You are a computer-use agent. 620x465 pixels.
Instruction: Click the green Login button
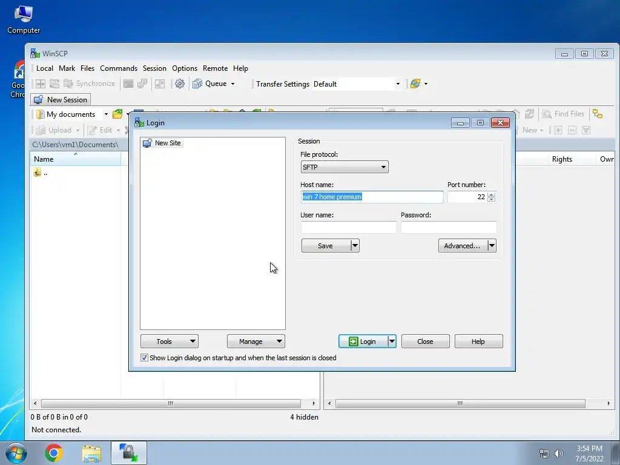click(363, 341)
